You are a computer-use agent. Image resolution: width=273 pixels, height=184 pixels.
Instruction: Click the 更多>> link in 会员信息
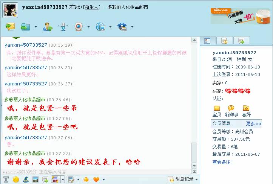point(254,124)
